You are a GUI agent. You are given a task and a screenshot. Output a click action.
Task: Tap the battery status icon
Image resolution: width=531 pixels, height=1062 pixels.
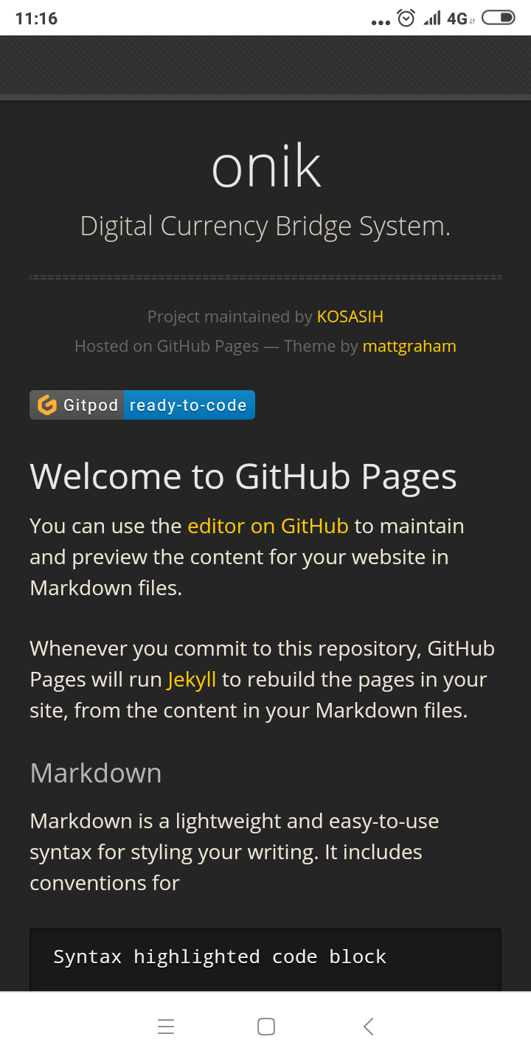pos(499,18)
